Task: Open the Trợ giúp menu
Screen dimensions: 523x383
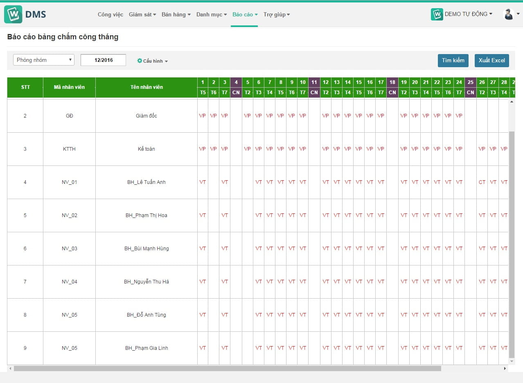Action: [277, 14]
